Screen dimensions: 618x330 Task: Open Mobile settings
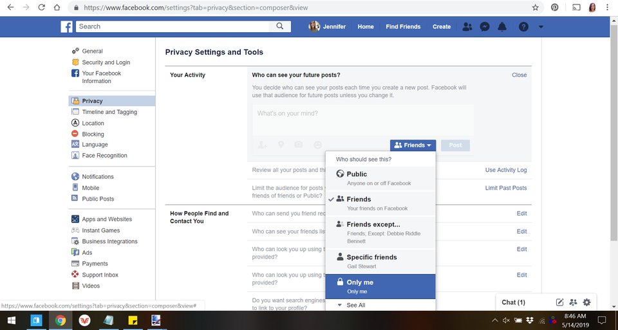[x=90, y=188]
